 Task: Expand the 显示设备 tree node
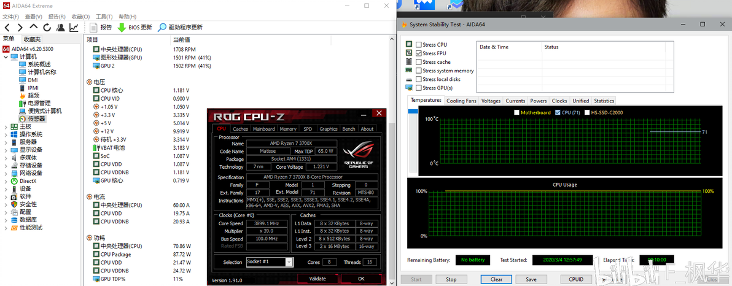[x=6, y=150]
